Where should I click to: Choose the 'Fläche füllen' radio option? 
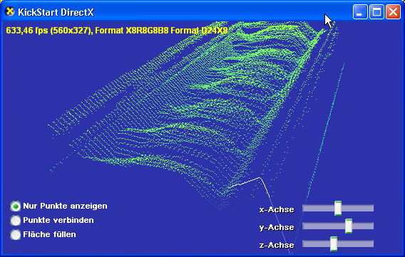tap(16, 234)
